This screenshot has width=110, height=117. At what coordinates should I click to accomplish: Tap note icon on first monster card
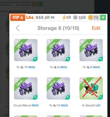[16, 41]
